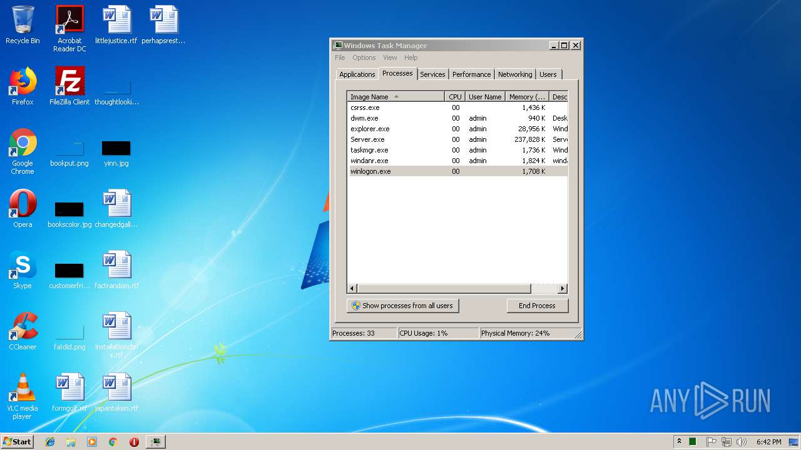Open File menu in Task Manager

click(340, 57)
